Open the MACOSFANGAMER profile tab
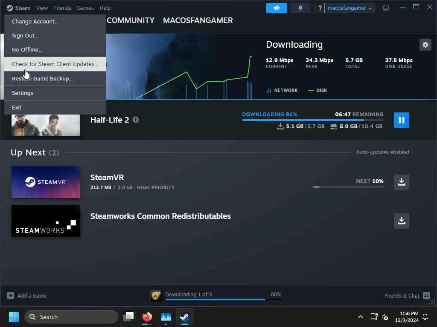This screenshot has height=327, width=437. tap(198, 20)
